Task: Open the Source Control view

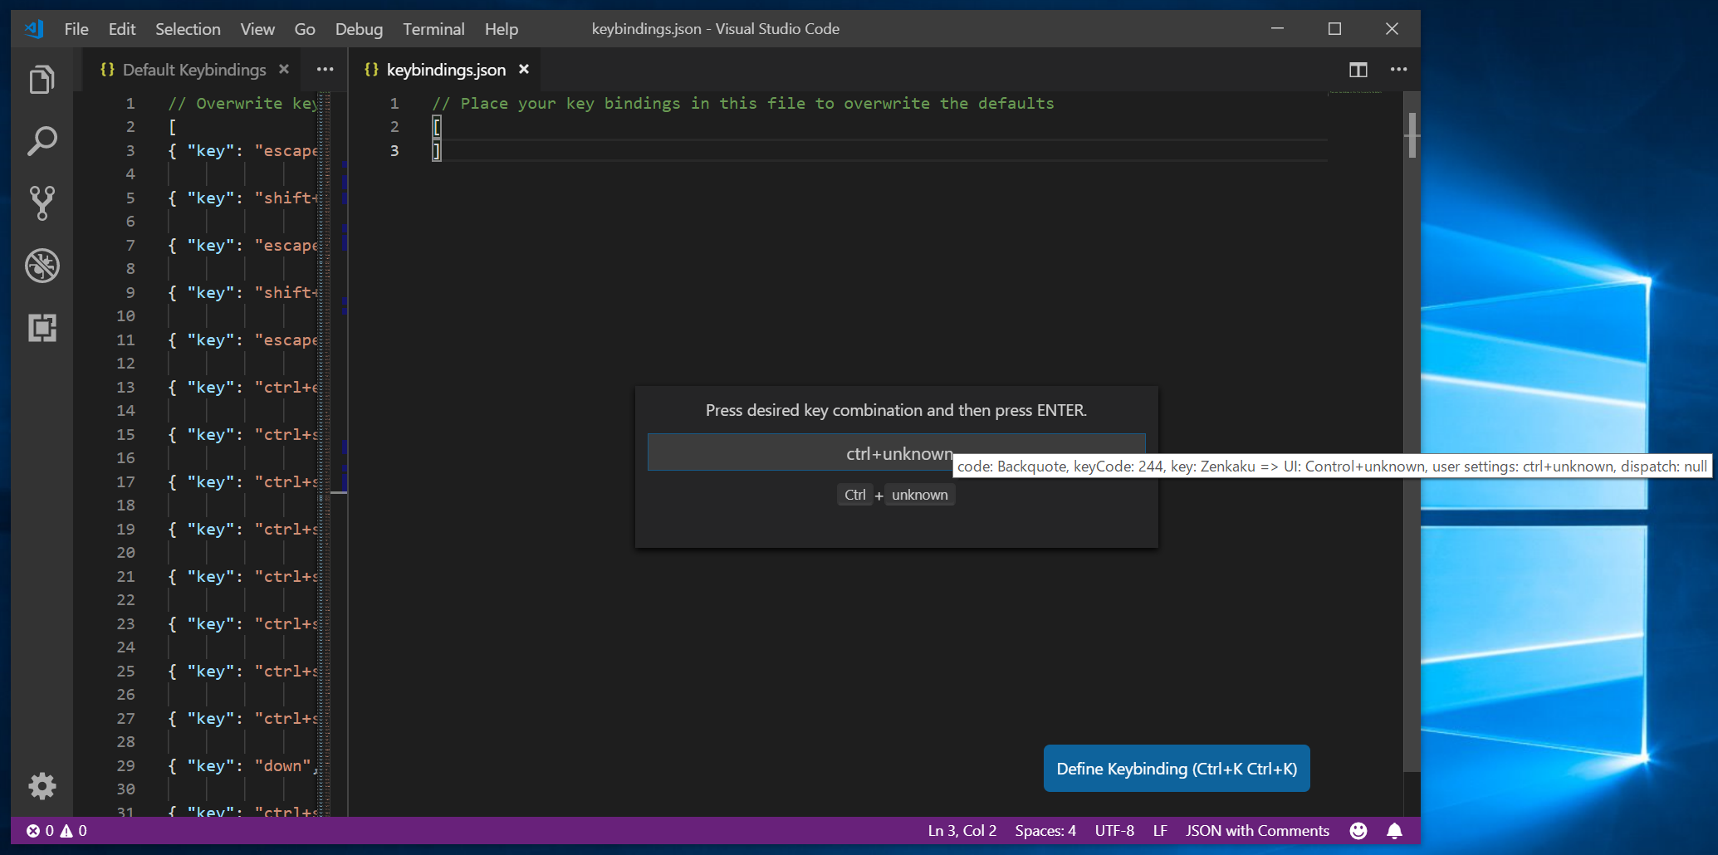Action: 42,203
